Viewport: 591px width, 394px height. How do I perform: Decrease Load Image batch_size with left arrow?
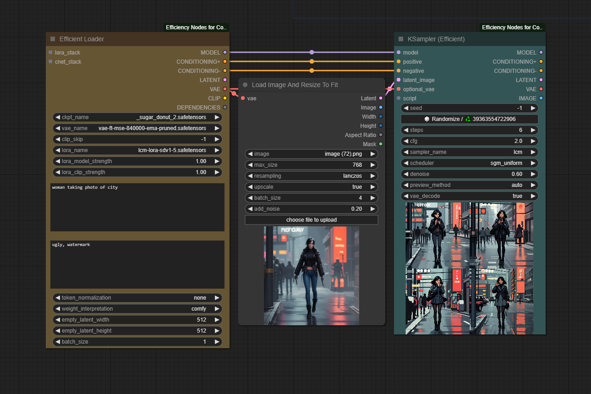coord(250,198)
